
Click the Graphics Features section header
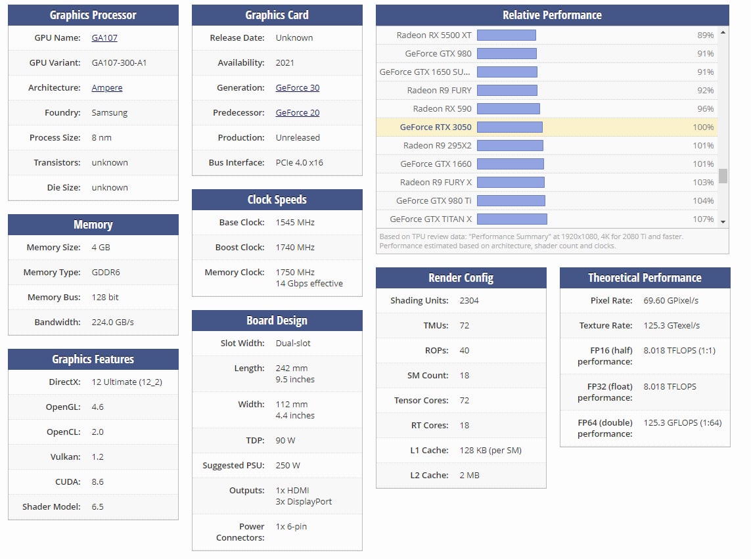pos(93,359)
